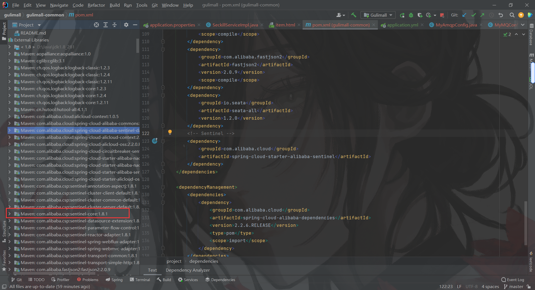Click the dependencies breadcrumb below editor

[204, 261]
